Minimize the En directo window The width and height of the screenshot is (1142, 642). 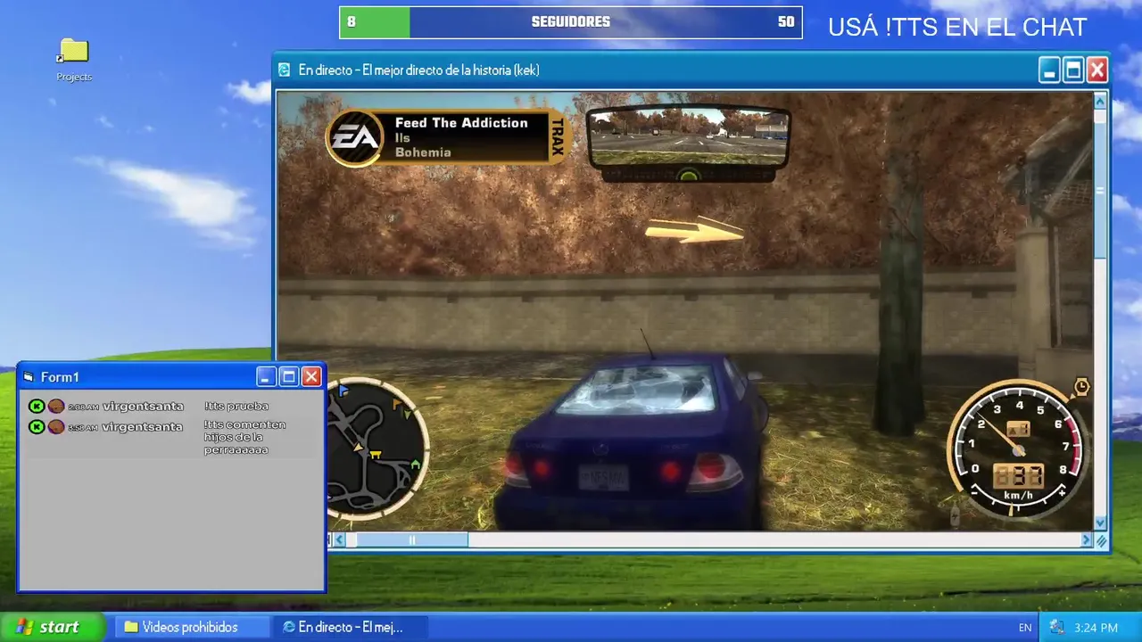[x=1050, y=70]
